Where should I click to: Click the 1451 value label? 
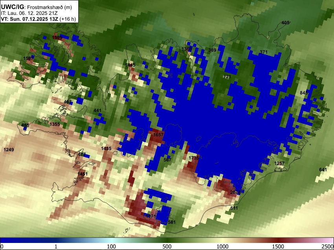point(83,174)
